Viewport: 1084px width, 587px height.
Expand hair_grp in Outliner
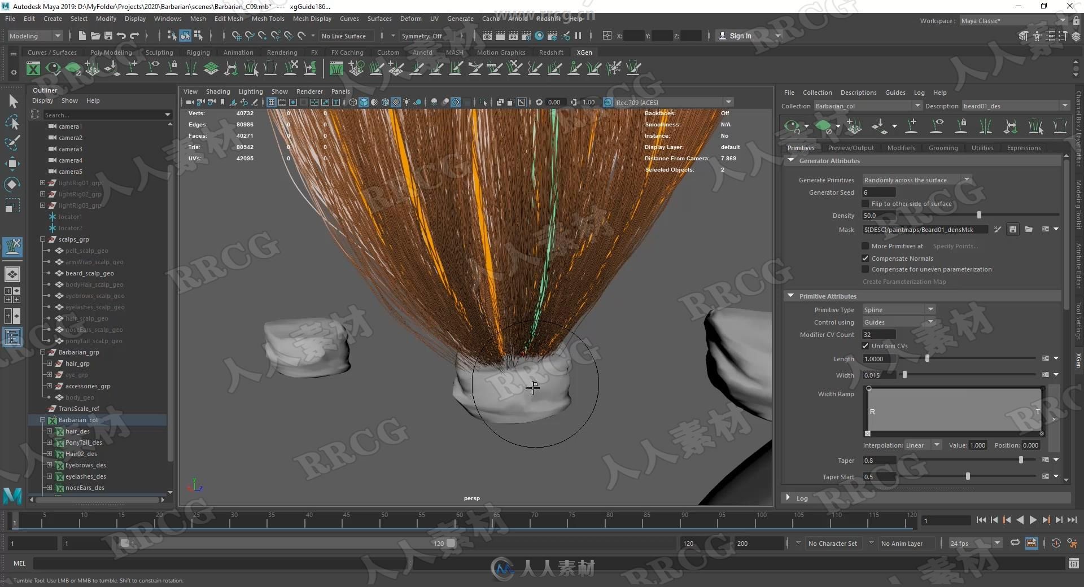point(49,363)
